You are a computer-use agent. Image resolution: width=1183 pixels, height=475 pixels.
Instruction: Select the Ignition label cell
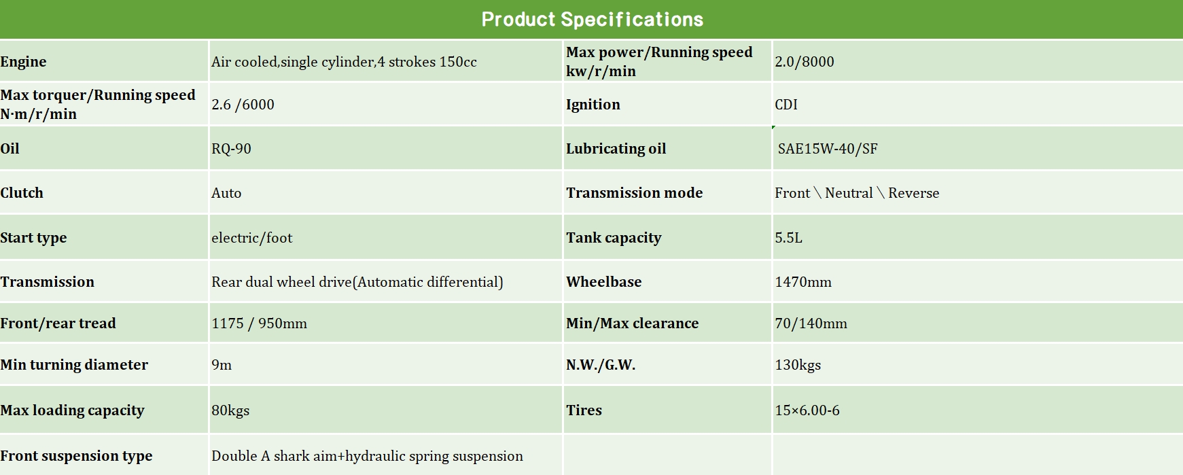593,105
